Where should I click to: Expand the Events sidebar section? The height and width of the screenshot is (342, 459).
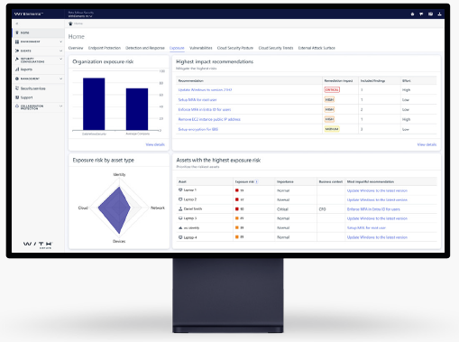61,51
